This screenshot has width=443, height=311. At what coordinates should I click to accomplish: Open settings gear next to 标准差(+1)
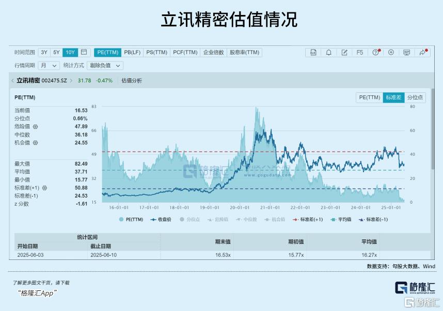click(x=44, y=188)
